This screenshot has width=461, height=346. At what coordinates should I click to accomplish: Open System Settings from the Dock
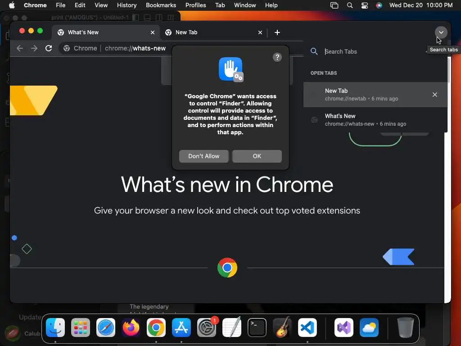(206, 328)
